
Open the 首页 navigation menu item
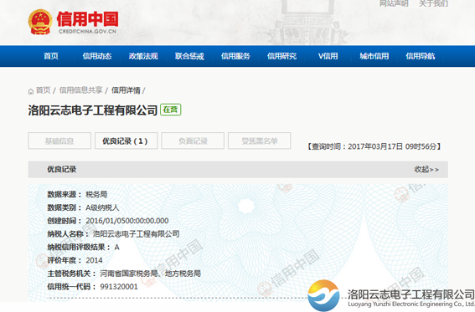[51, 56]
